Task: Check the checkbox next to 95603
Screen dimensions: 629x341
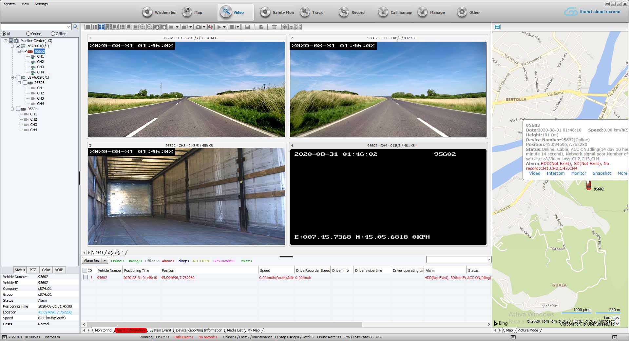Action: (25, 83)
